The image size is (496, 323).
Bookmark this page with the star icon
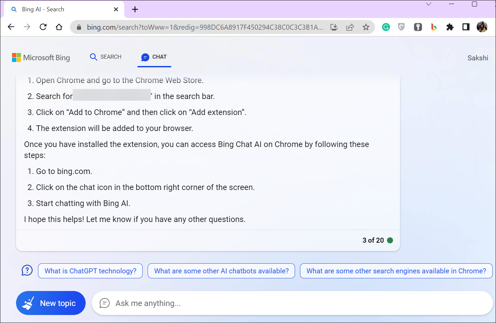(366, 27)
